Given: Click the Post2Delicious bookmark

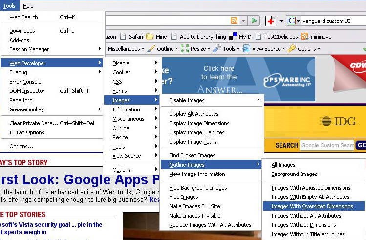Looking at the screenshot, I should [x=277, y=37].
